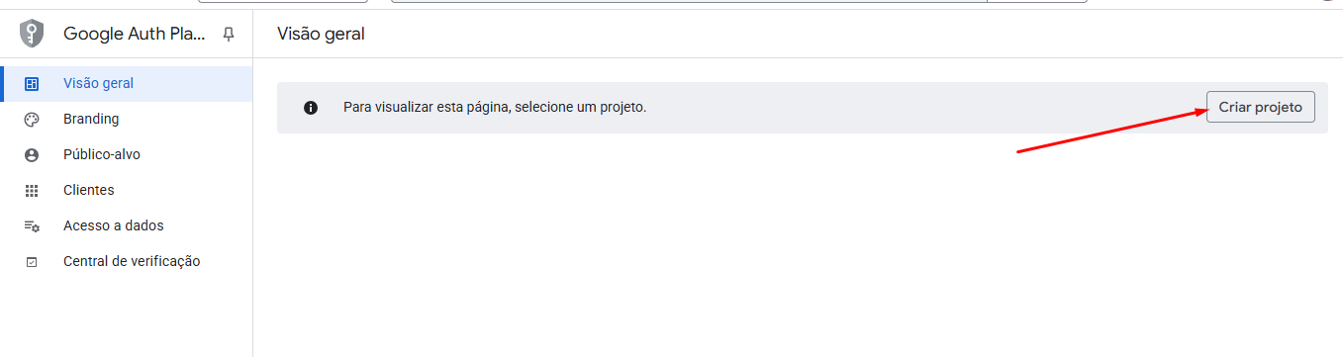Click the Central de verificação checkbox icon
The image size is (1343, 357).
point(32,262)
